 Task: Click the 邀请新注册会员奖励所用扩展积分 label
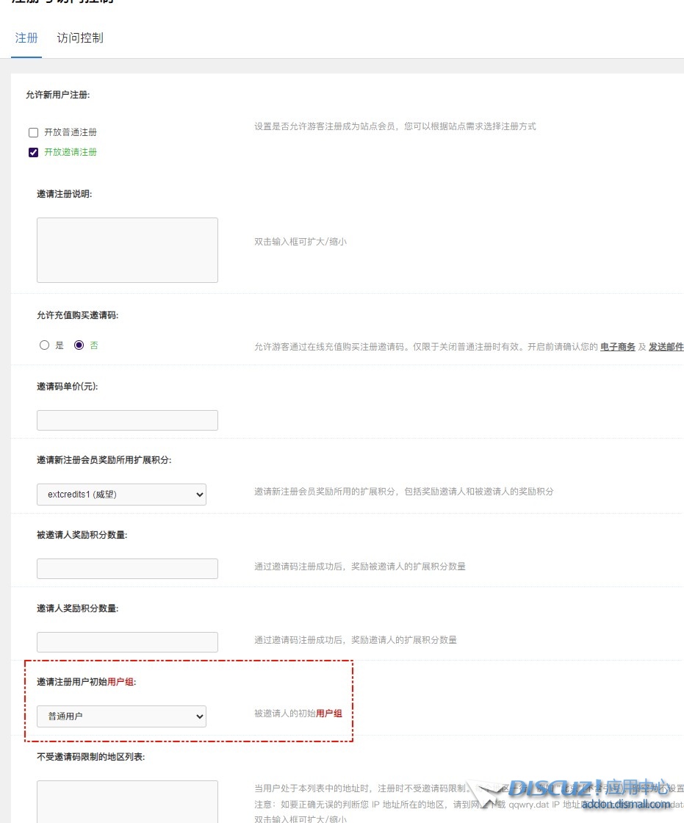(x=104, y=460)
